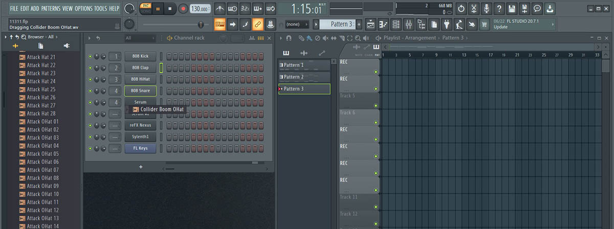Screen dimensions: 614x229
Task: Select Pattern 2 in the picker
Action: pos(304,77)
